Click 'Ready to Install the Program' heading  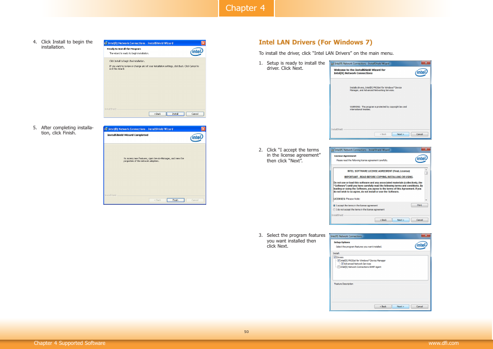coord(124,49)
